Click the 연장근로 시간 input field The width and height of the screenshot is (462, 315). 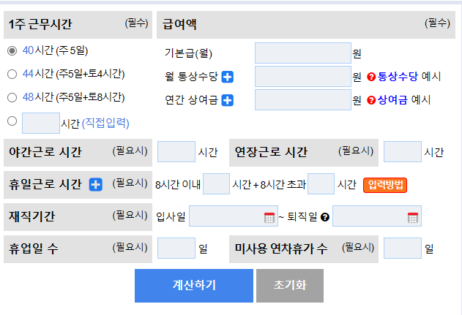tap(403, 151)
